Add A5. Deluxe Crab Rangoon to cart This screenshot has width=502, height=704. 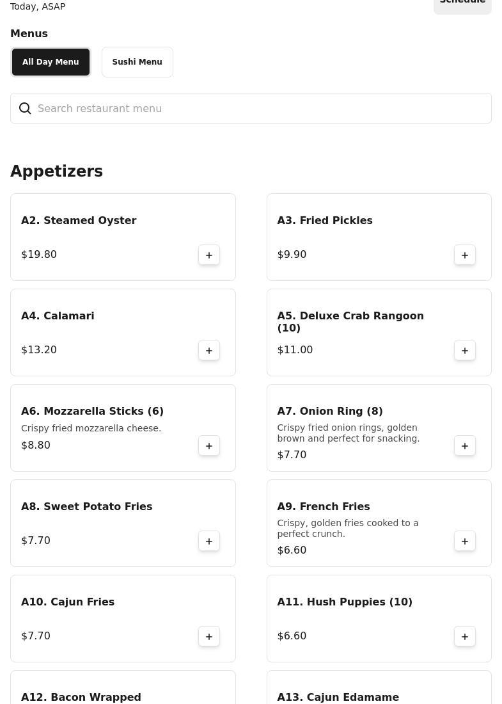pyautogui.click(x=465, y=350)
